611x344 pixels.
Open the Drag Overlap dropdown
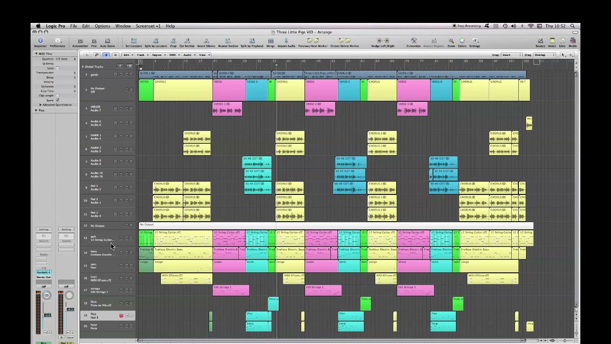[x=544, y=55]
